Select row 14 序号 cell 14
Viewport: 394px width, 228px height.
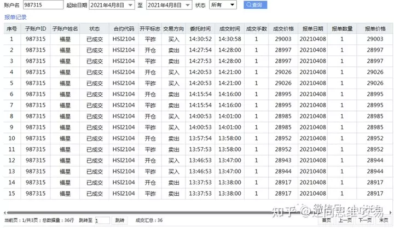pos(12,183)
